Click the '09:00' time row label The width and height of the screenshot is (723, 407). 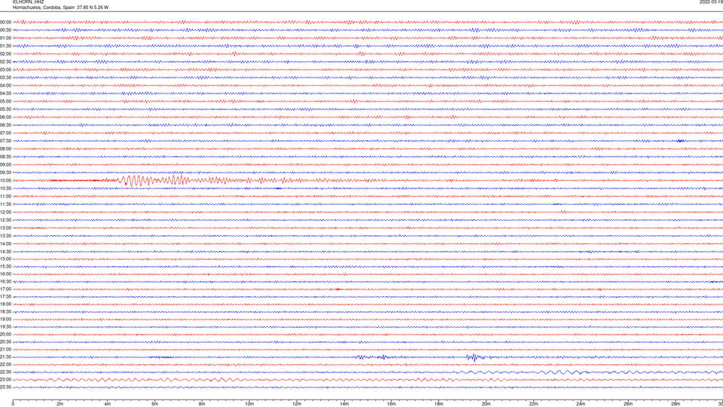5,165
